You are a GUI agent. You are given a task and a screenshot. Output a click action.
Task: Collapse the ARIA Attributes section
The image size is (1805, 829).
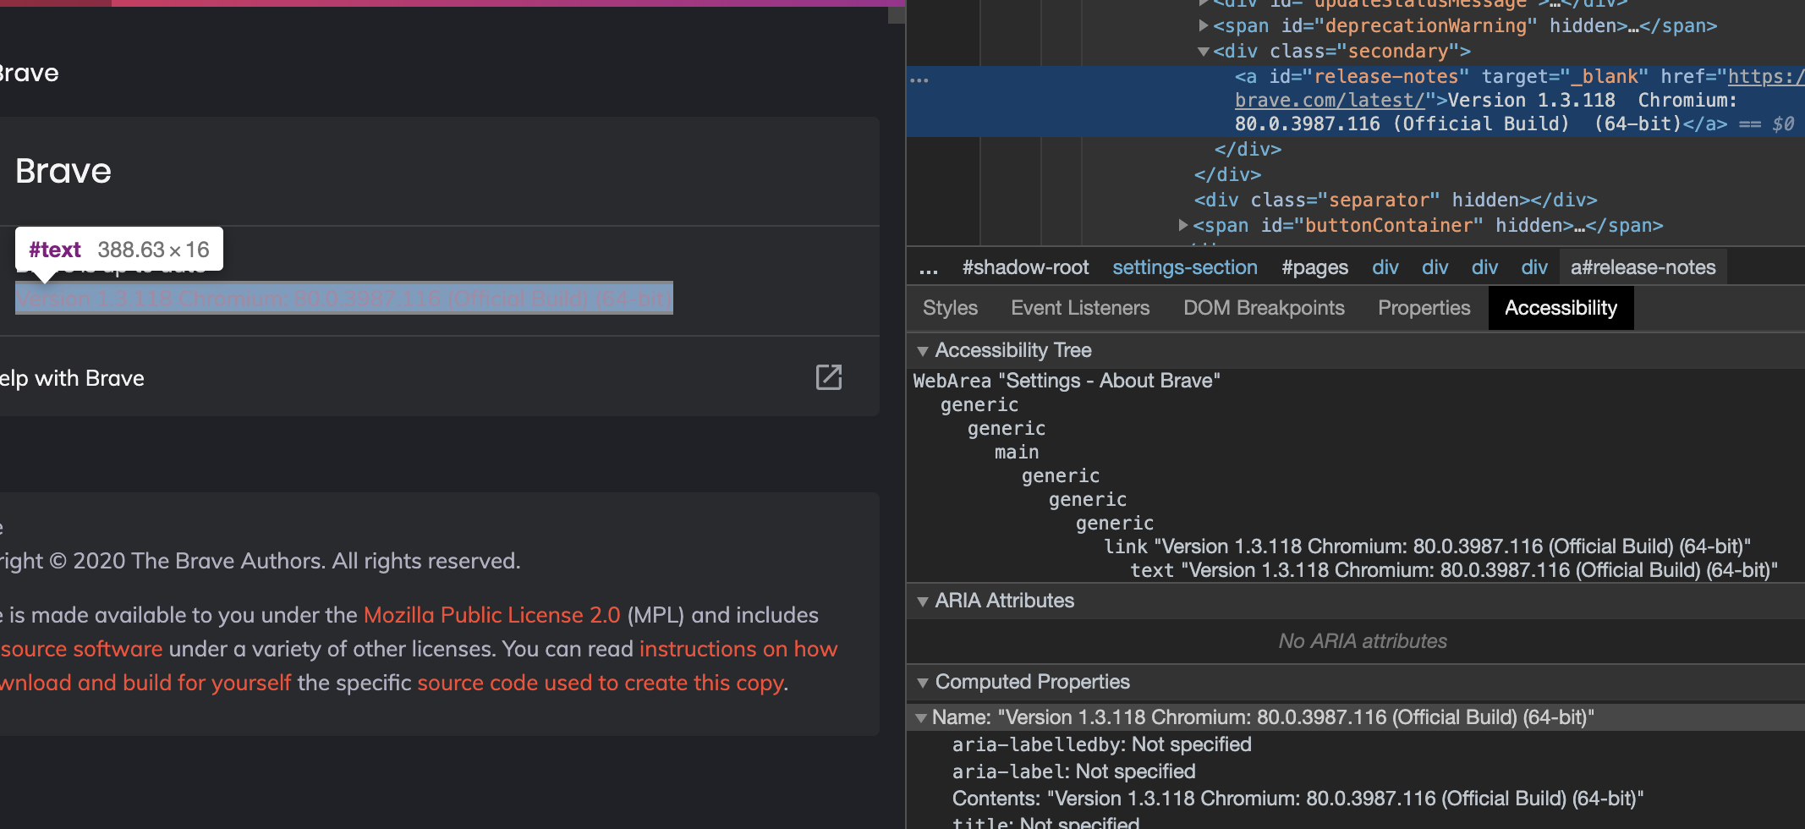tap(923, 601)
